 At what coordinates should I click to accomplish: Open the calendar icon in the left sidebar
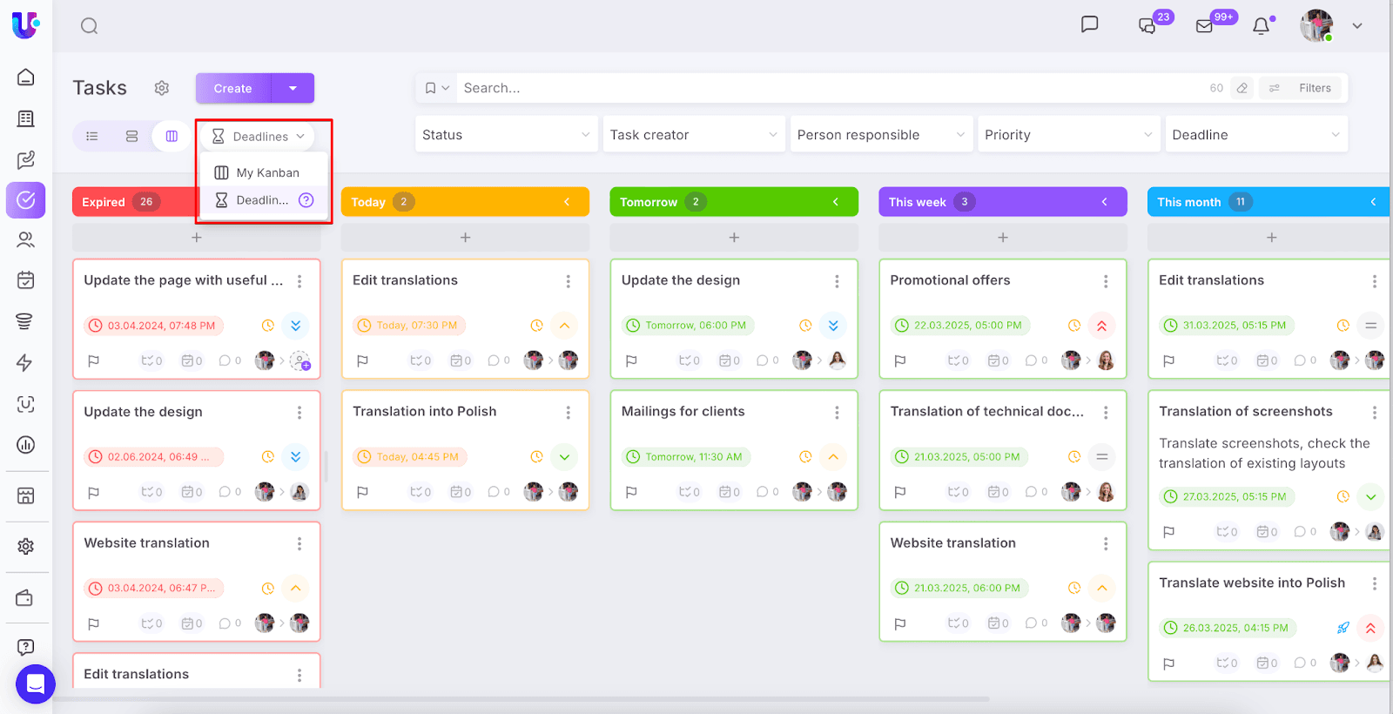tap(26, 280)
